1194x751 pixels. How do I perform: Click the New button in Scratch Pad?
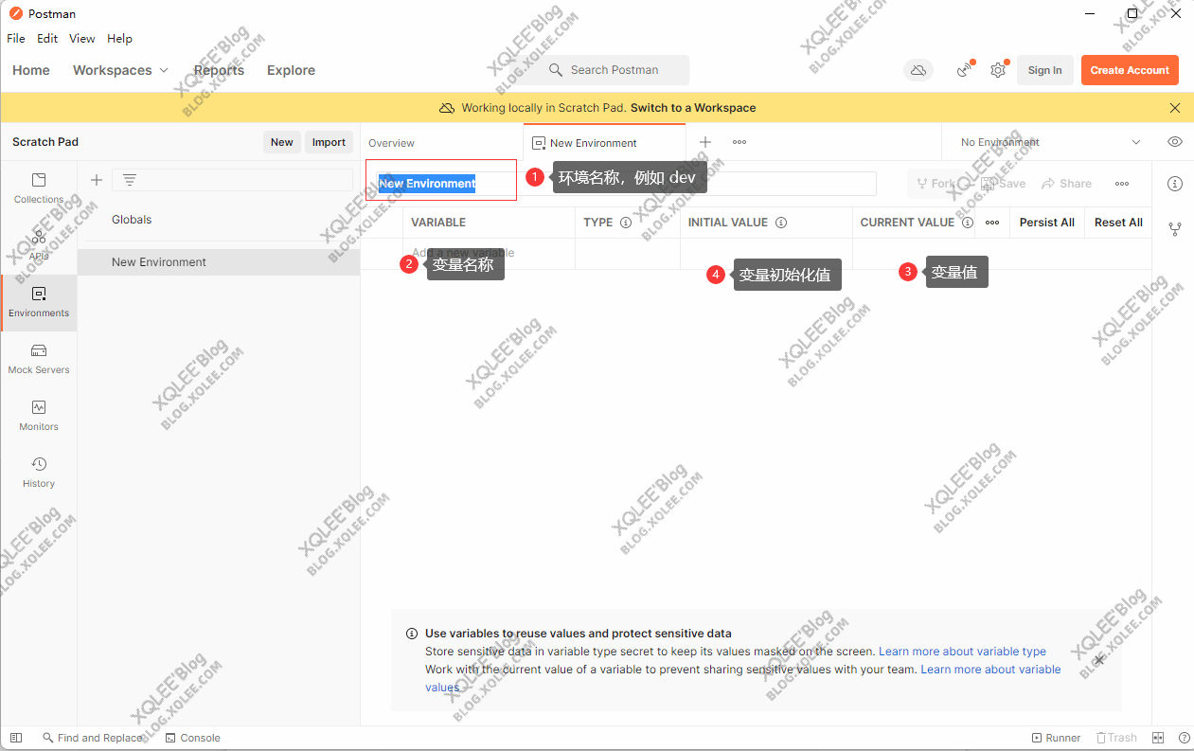pyautogui.click(x=282, y=142)
